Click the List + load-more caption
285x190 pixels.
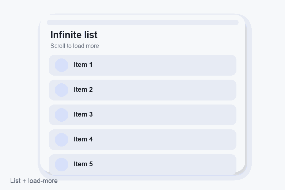pyautogui.click(x=34, y=181)
